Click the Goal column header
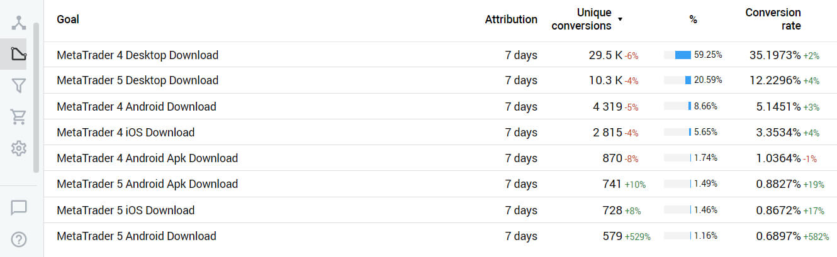 point(68,19)
